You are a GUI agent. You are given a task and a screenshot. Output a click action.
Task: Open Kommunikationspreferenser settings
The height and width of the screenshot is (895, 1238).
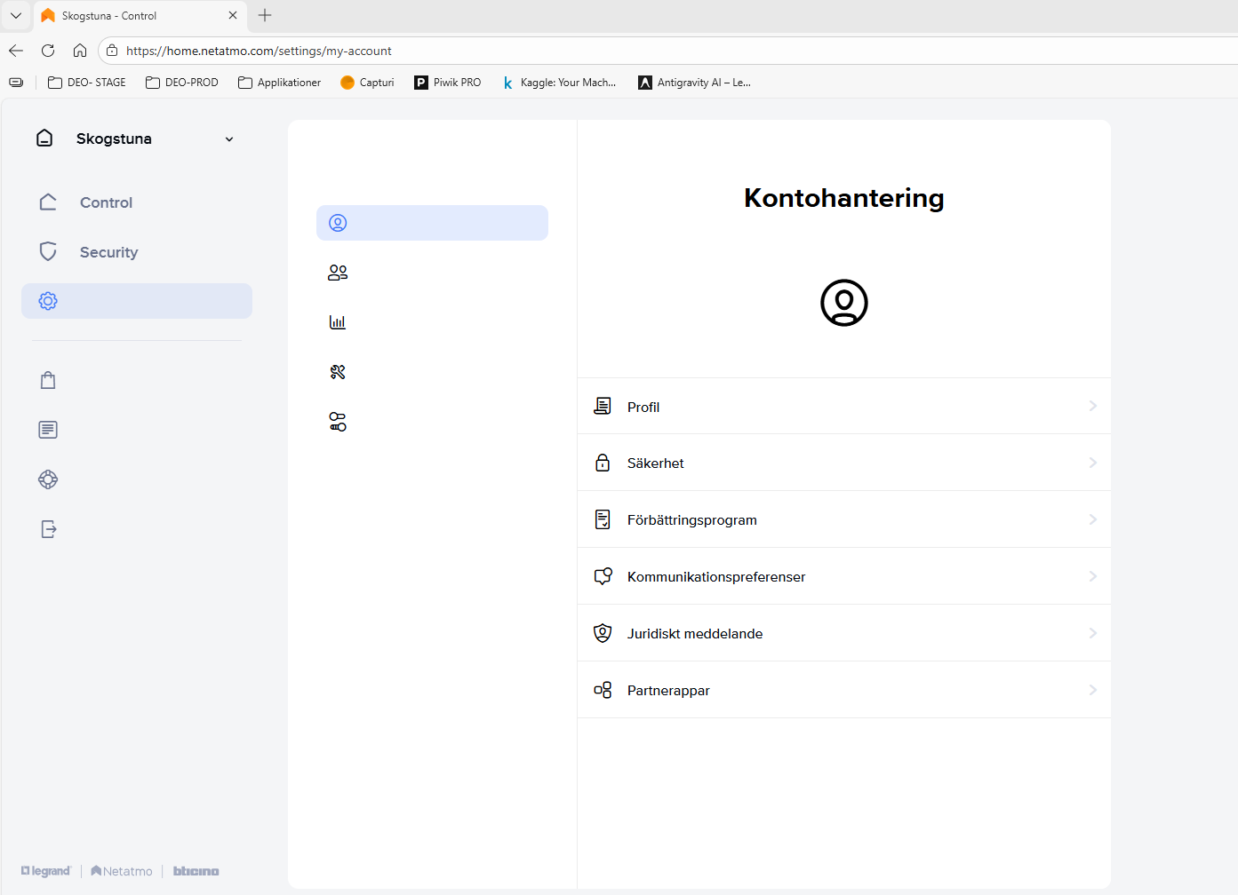coord(715,577)
